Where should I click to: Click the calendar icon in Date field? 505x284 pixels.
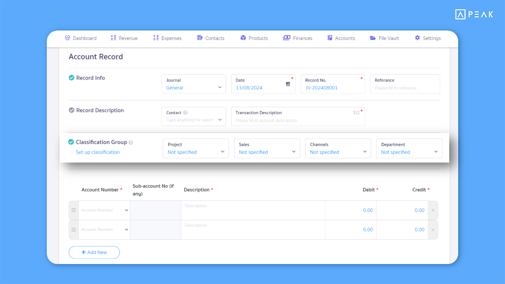pos(288,84)
